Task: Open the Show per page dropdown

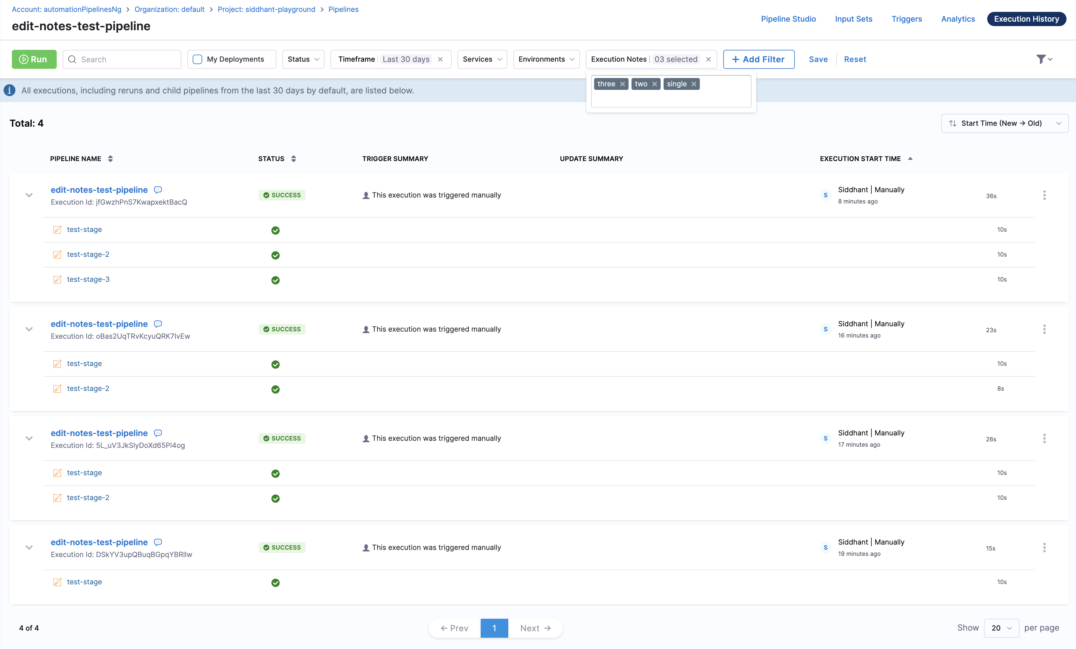Action: (x=1001, y=628)
